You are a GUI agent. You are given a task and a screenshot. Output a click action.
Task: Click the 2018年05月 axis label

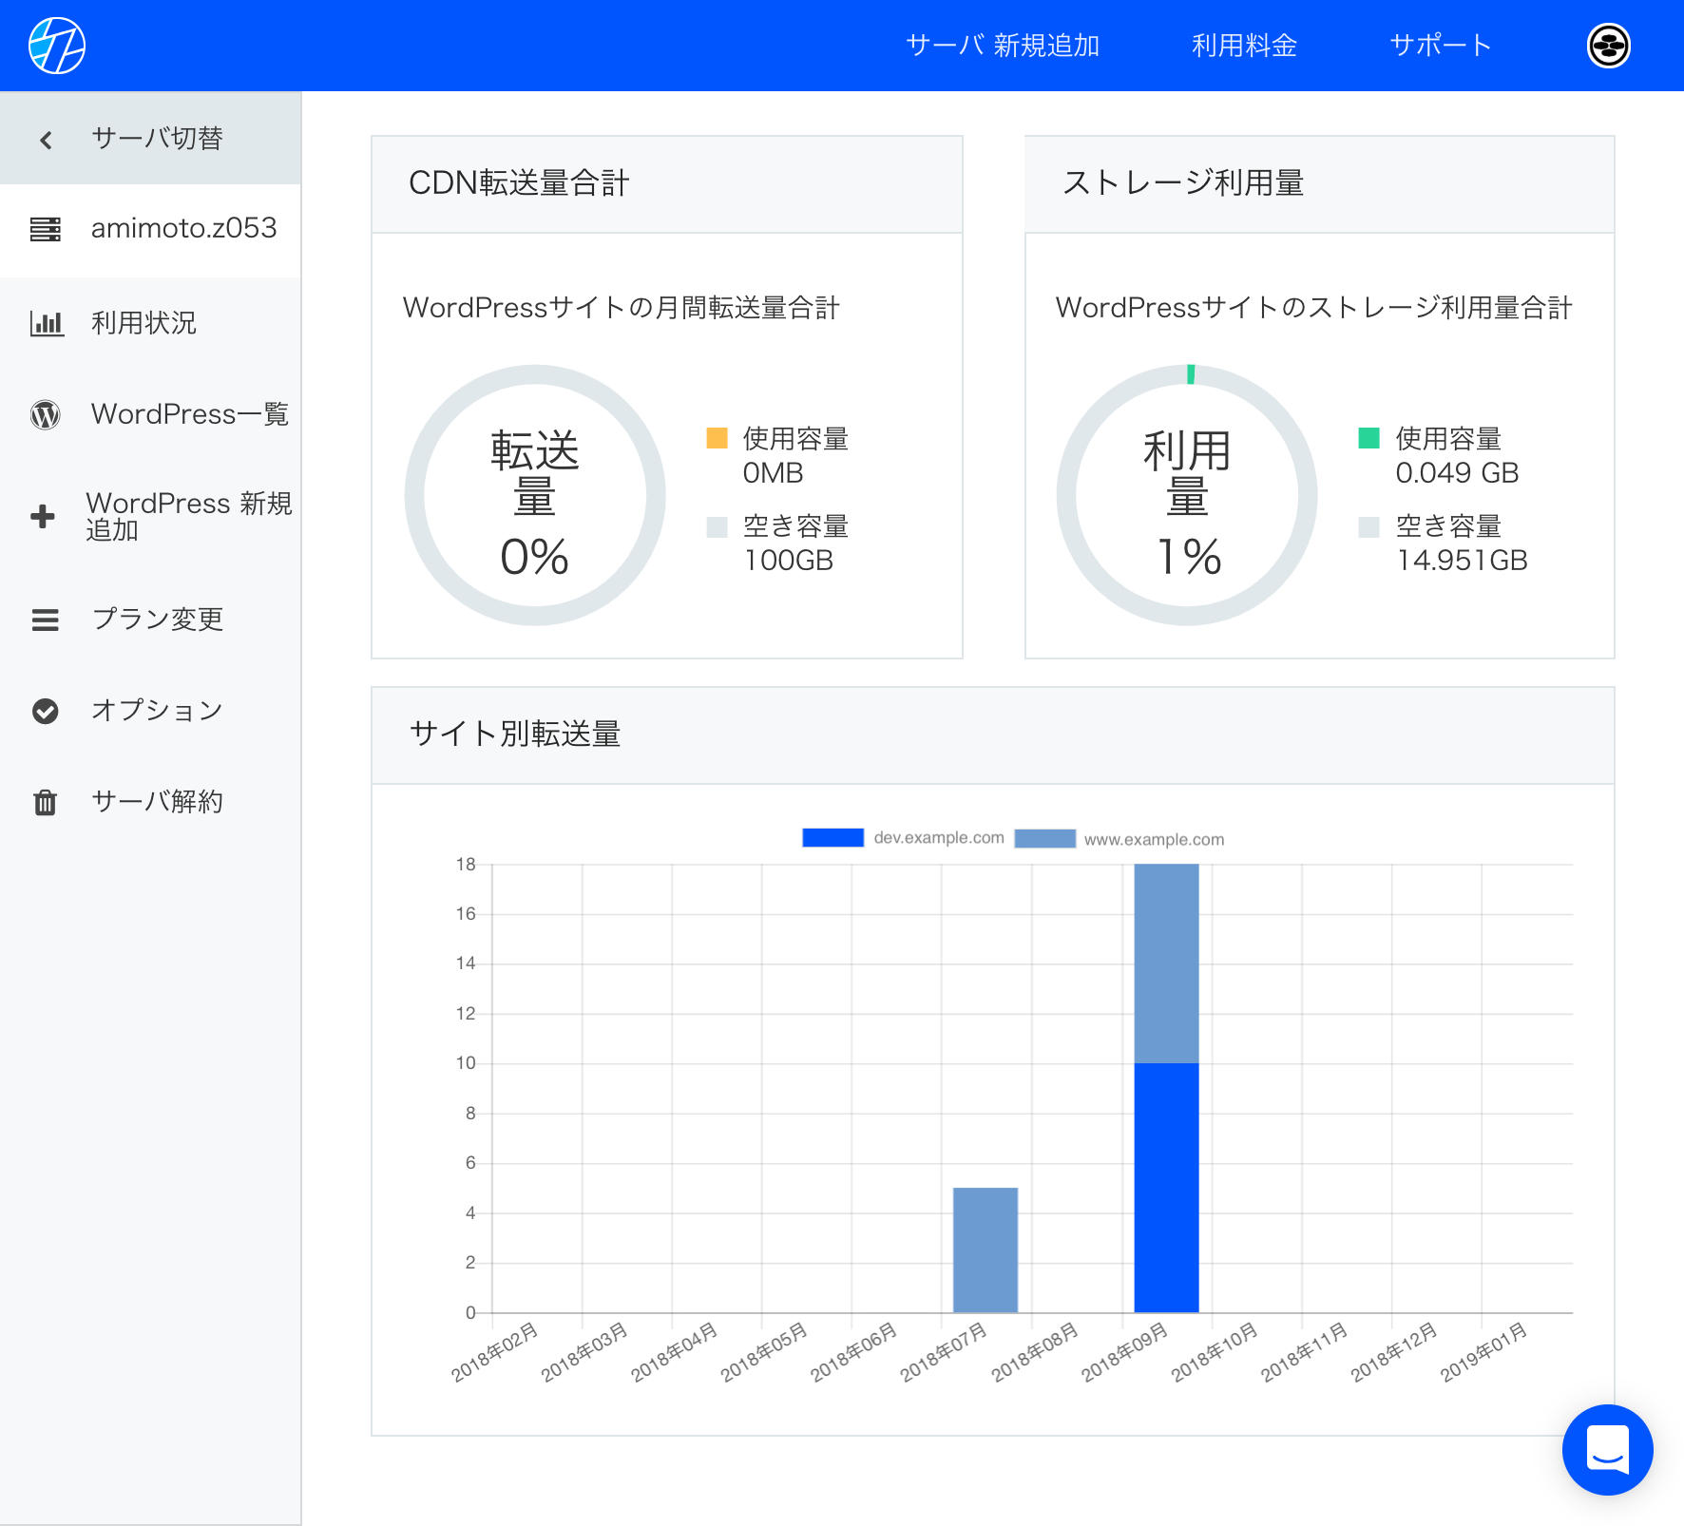(x=764, y=1352)
